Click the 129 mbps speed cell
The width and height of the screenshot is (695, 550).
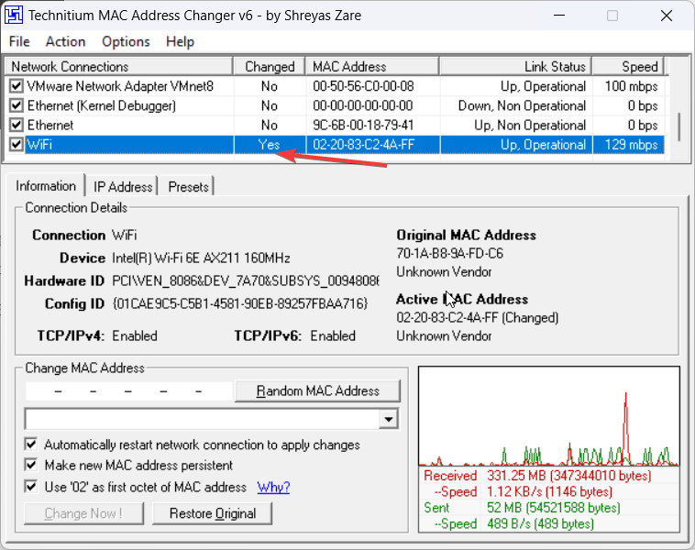tap(631, 145)
